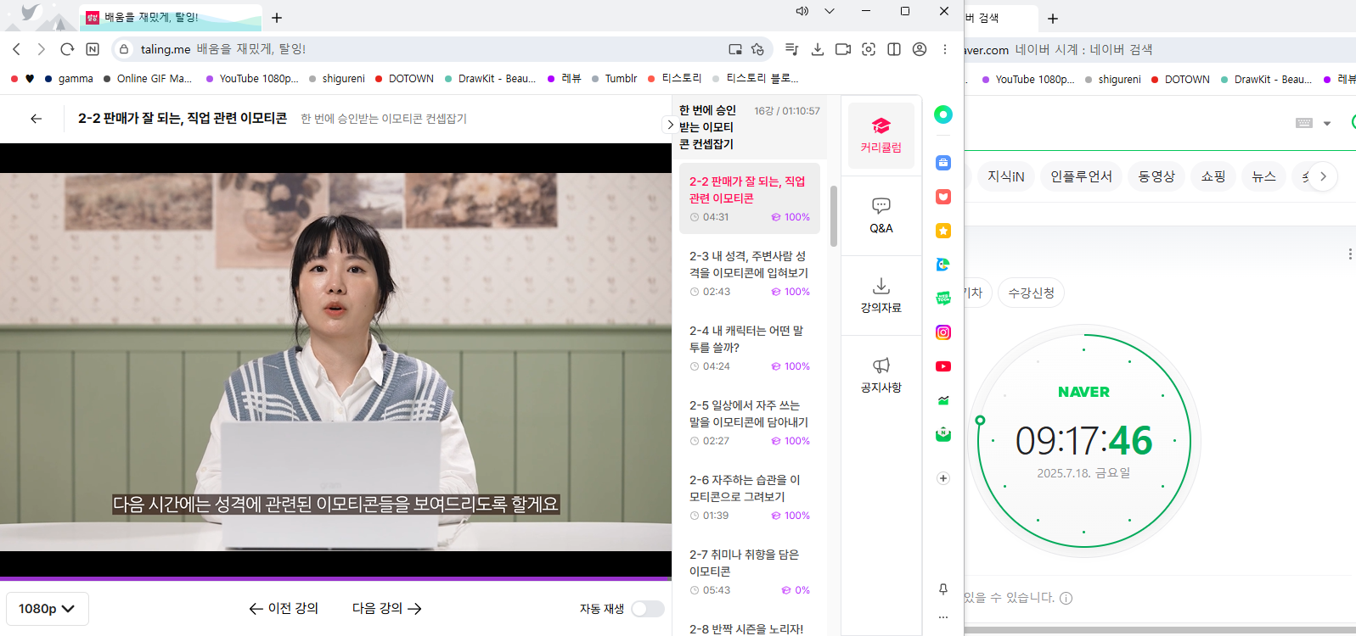Click the browser forward navigation arrow

41,49
